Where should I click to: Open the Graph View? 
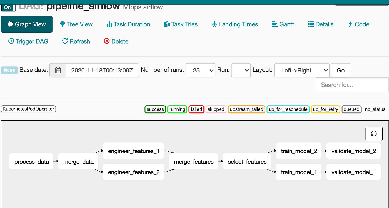26,24
